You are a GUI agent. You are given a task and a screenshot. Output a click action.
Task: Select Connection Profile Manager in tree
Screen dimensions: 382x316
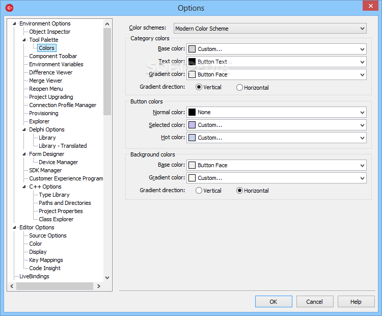63,105
